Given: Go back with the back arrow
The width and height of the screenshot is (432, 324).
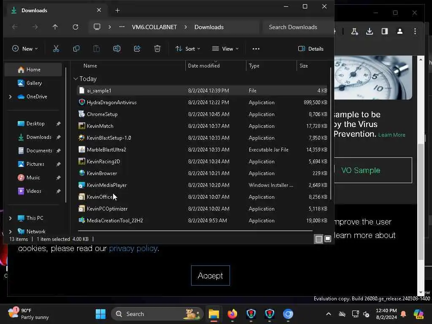Looking at the screenshot, I should click(x=15, y=27).
